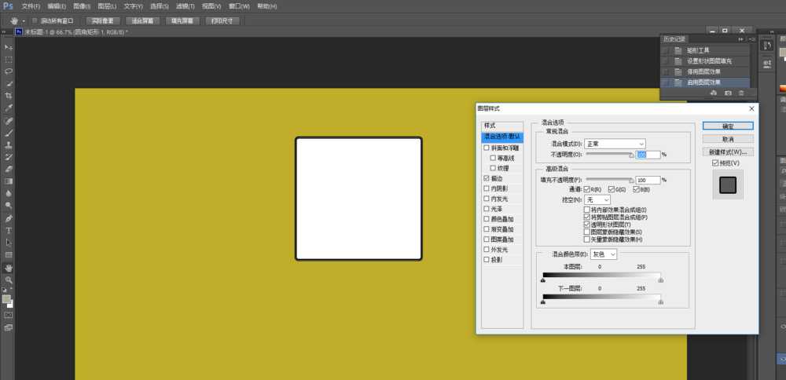Click the 确定 OK button
This screenshot has height=380, width=786.
click(x=728, y=126)
